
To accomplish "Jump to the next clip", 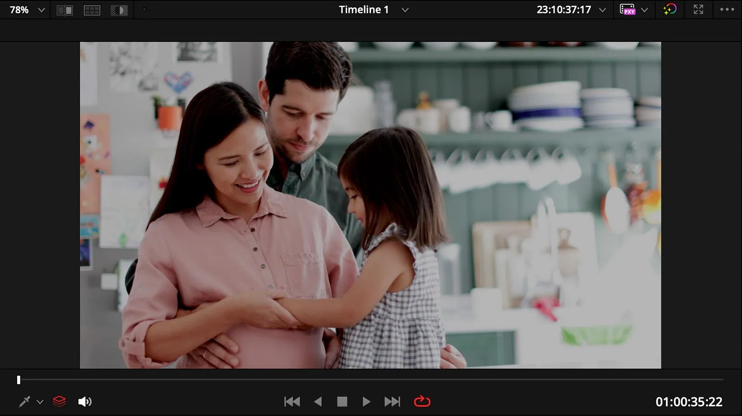I will point(392,402).
